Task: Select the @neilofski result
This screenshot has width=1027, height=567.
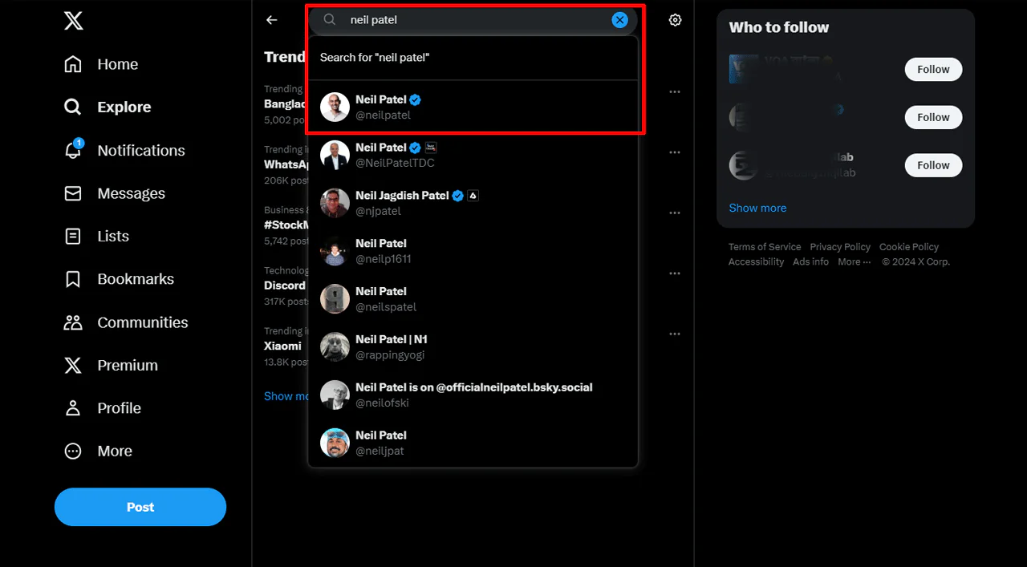Action: [x=473, y=395]
